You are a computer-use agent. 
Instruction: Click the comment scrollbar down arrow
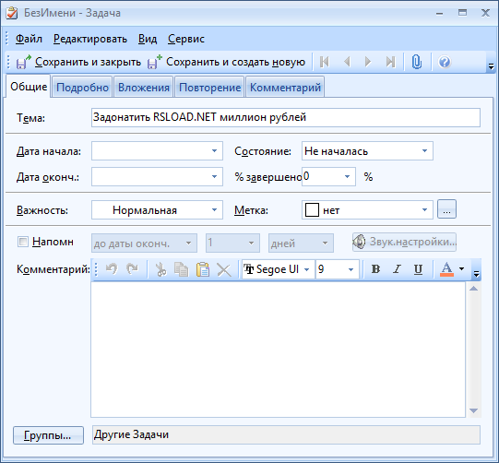[473, 410]
